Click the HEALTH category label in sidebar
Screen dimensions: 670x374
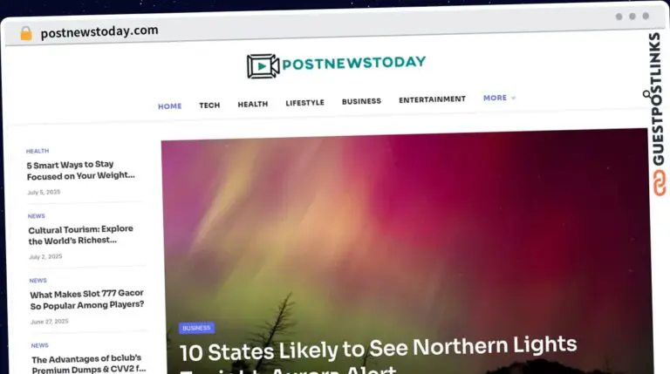pos(38,151)
